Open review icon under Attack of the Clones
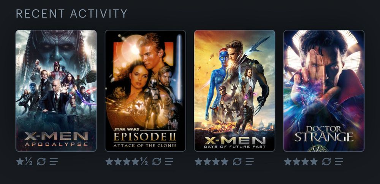The height and width of the screenshot is (184, 380). [169, 162]
